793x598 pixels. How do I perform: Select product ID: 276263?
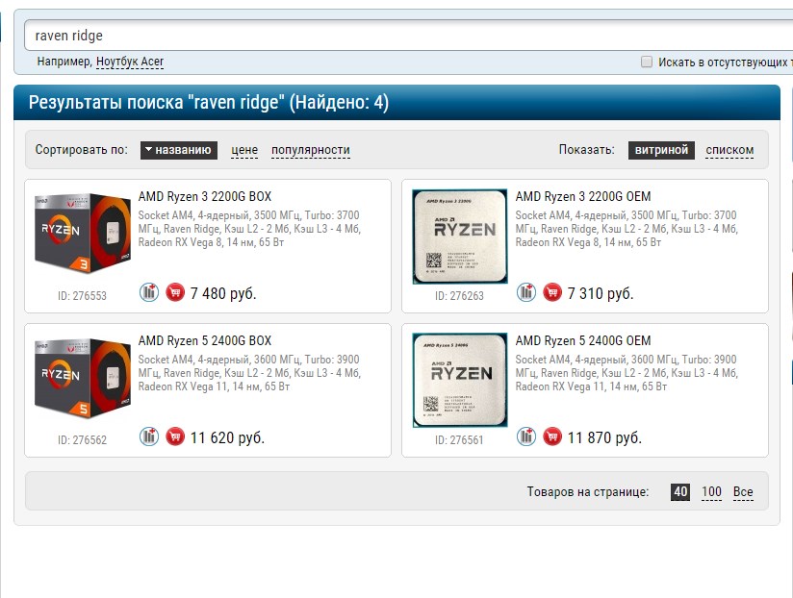tap(459, 296)
